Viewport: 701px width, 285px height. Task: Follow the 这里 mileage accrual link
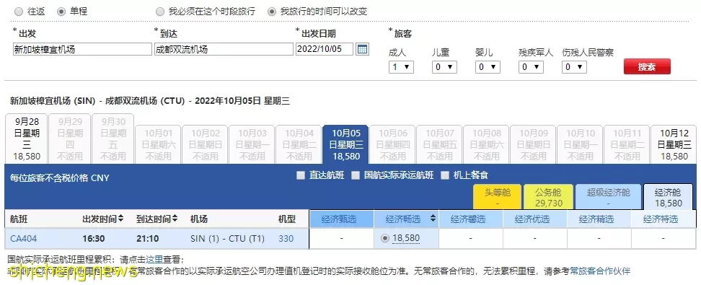[x=154, y=259]
